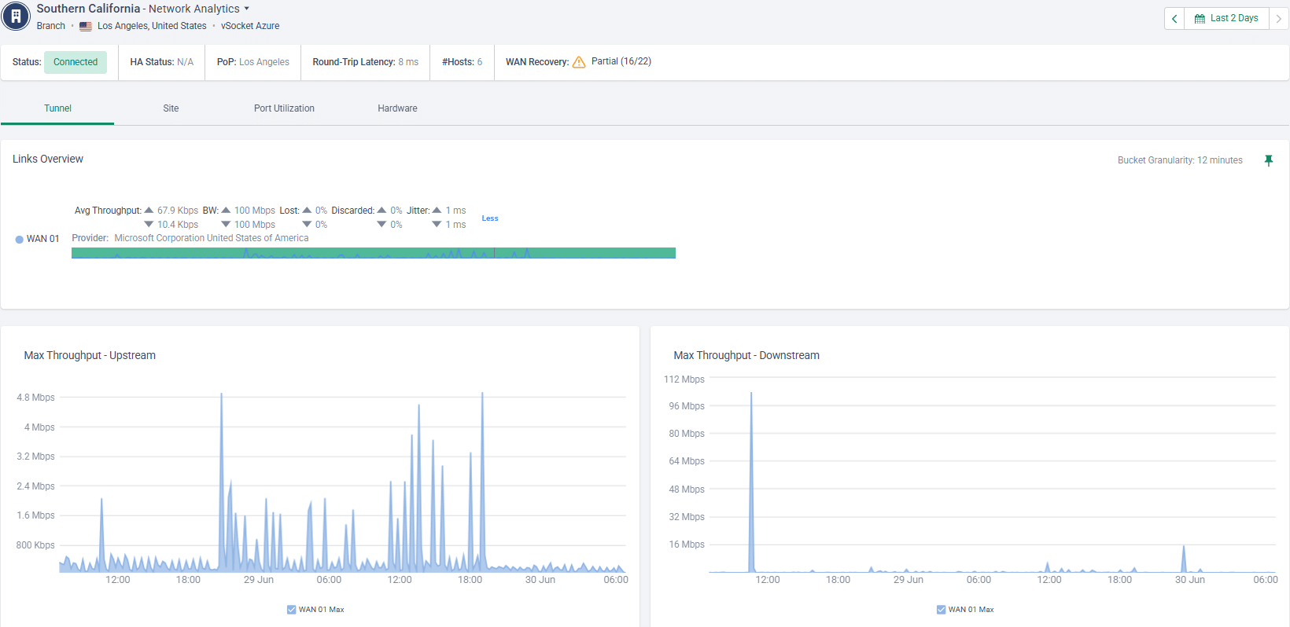Click the Round-Trip Latency 8 ms value
The height and width of the screenshot is (627, 1290).
408,62
